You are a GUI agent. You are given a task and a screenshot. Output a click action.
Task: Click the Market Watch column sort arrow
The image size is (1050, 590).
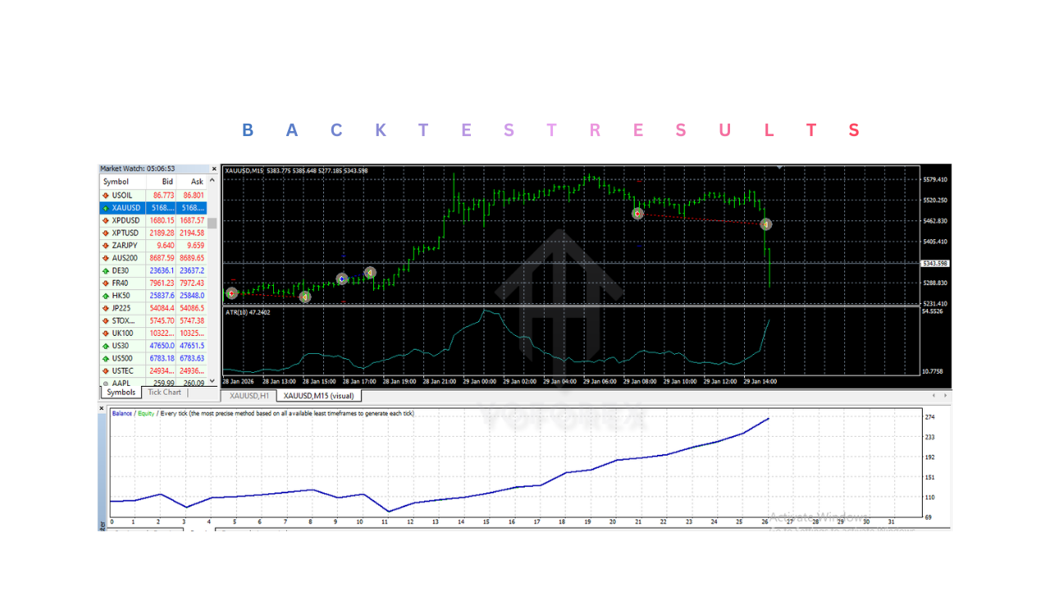coord(212,181)
